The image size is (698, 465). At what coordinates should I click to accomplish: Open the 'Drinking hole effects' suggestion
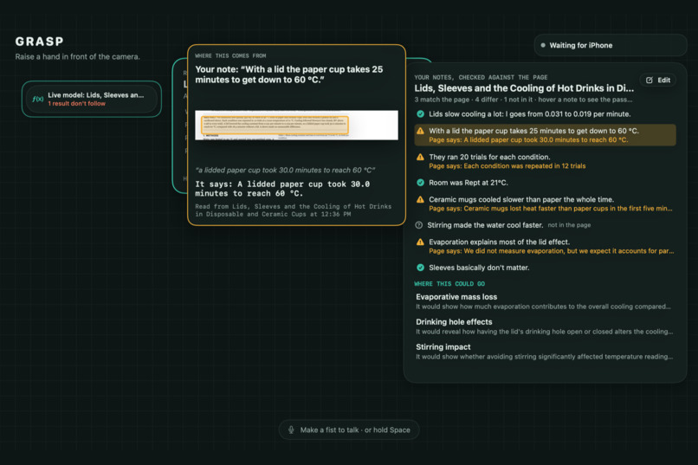(x=545, y=326)
